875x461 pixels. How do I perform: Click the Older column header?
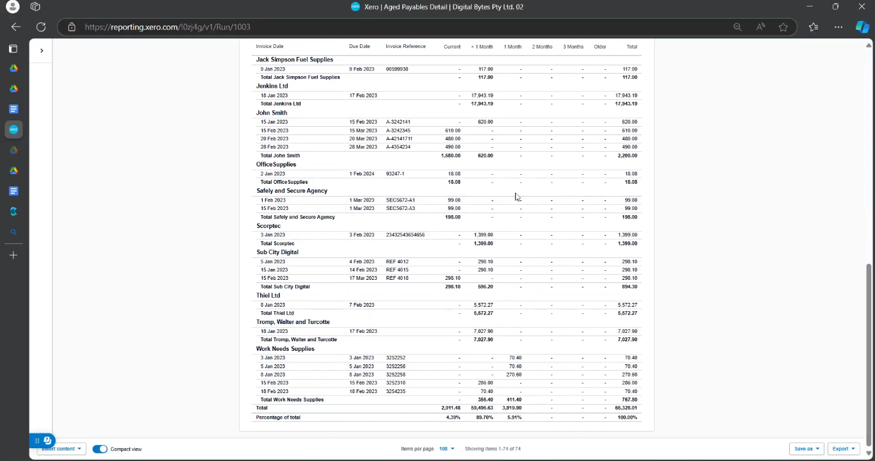[x=600, y=47]
